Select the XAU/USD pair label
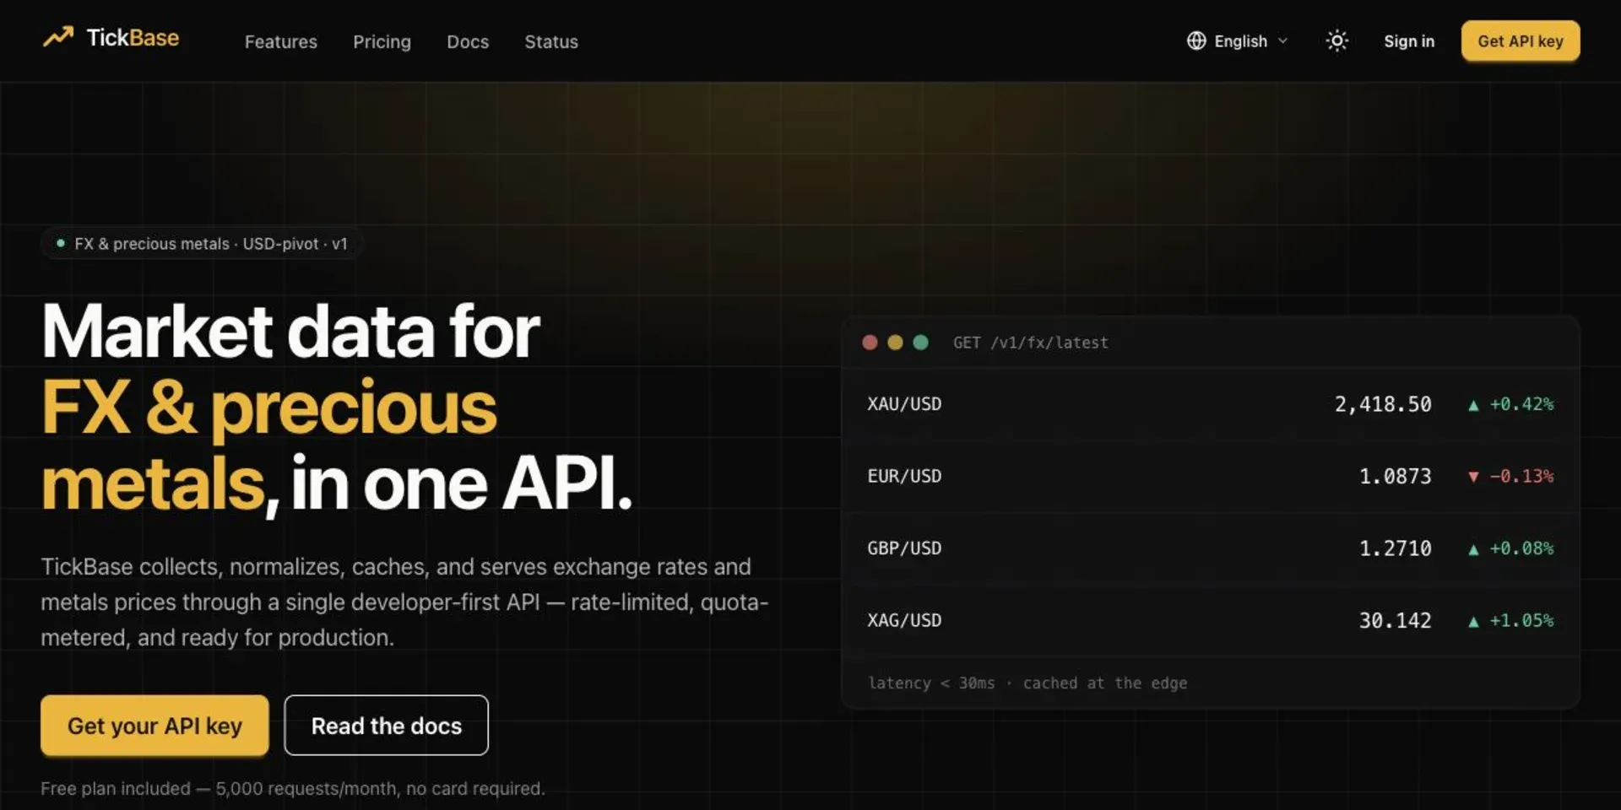The width and height of the screenshot is (1621, 810). tap(904, 404)
